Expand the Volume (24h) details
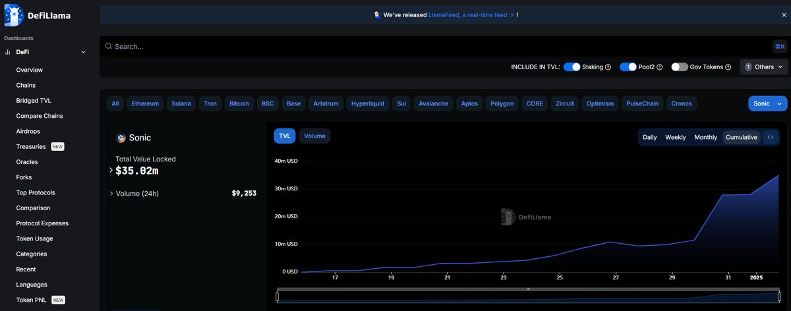 [111, 194]
